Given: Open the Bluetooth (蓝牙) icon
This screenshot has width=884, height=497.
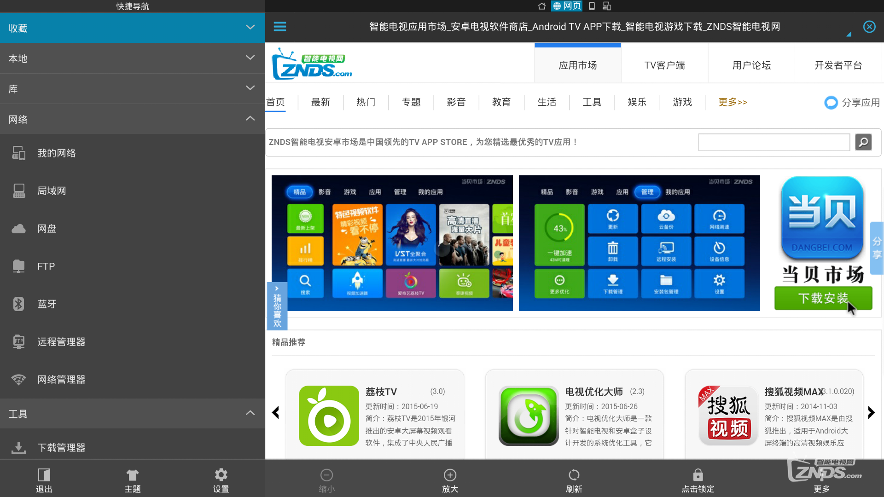Looking at the screenshot, I should [x=18, y=304].
